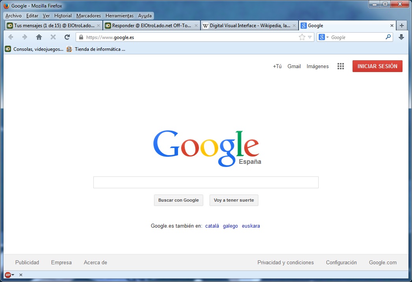Go to the Home page icon
Viewport: 412px width, 282px height.
coord(39,37)
